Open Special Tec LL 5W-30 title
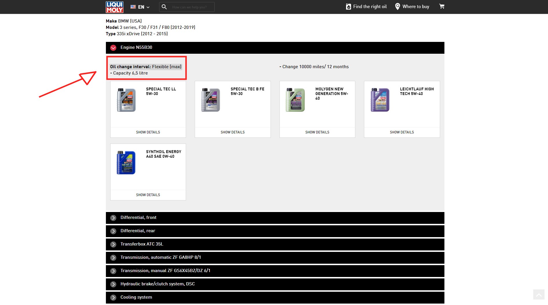Image resolution: width=548 pixels, height=305 pixels. [x=161, y=91]
